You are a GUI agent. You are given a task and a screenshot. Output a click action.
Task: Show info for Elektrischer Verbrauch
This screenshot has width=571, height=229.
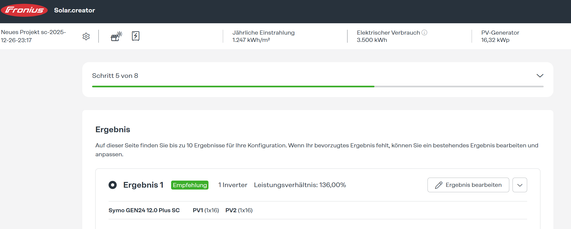click(x=425, y=32)
